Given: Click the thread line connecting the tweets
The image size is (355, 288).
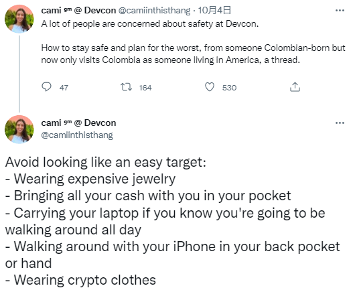Looking at the screenshot, I should (x=19, y=74).
